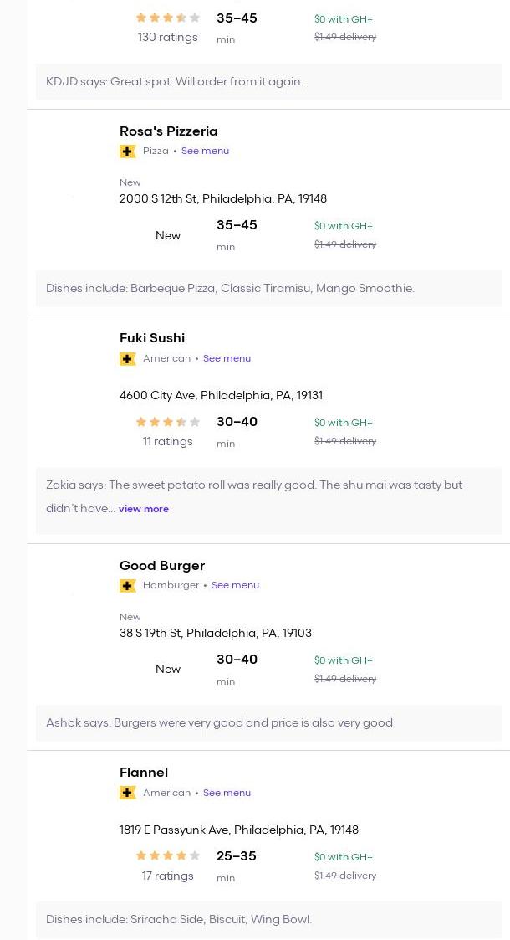
Task: Click the 11 ratings count for Fuki Sushi
Action: point(167,442)
